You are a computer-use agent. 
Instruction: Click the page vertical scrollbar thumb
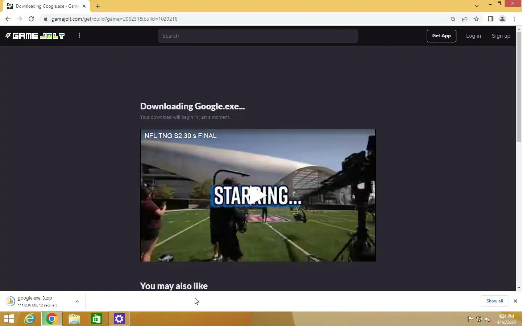tap(519, 87)
